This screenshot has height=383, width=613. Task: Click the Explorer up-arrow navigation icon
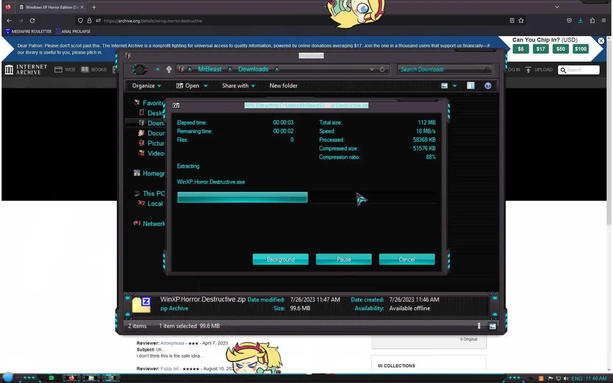coord(169,69)
